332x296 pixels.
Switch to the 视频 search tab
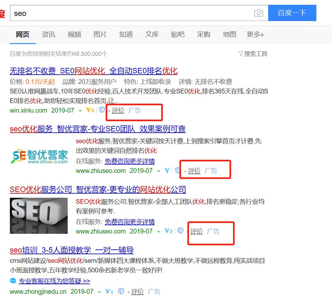pos(74,34)
